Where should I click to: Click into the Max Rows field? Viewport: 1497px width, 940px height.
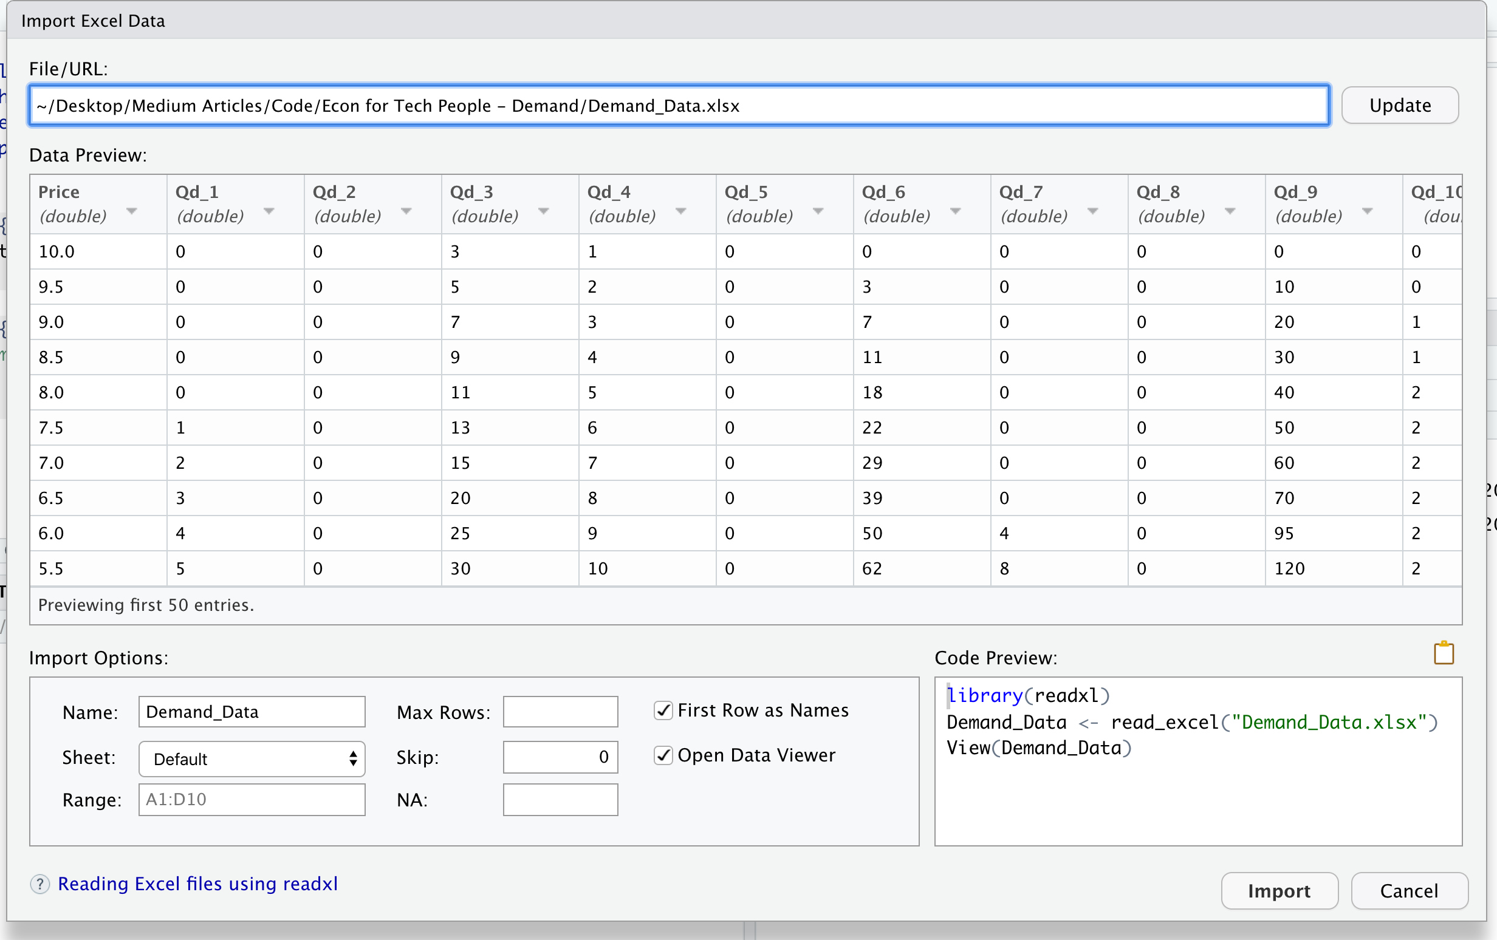[560, 712]
